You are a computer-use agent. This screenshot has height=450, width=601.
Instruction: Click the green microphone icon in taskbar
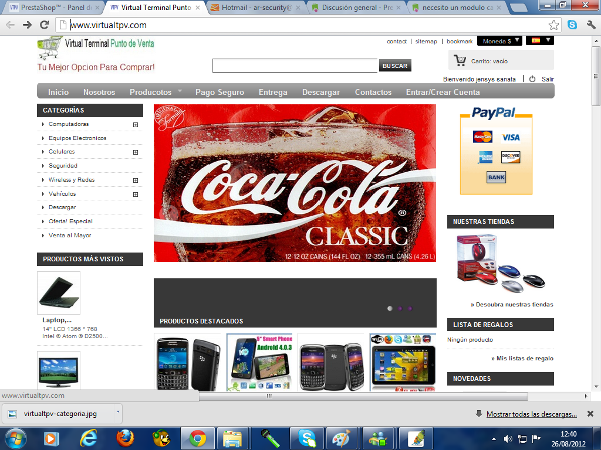coord(270,438)
